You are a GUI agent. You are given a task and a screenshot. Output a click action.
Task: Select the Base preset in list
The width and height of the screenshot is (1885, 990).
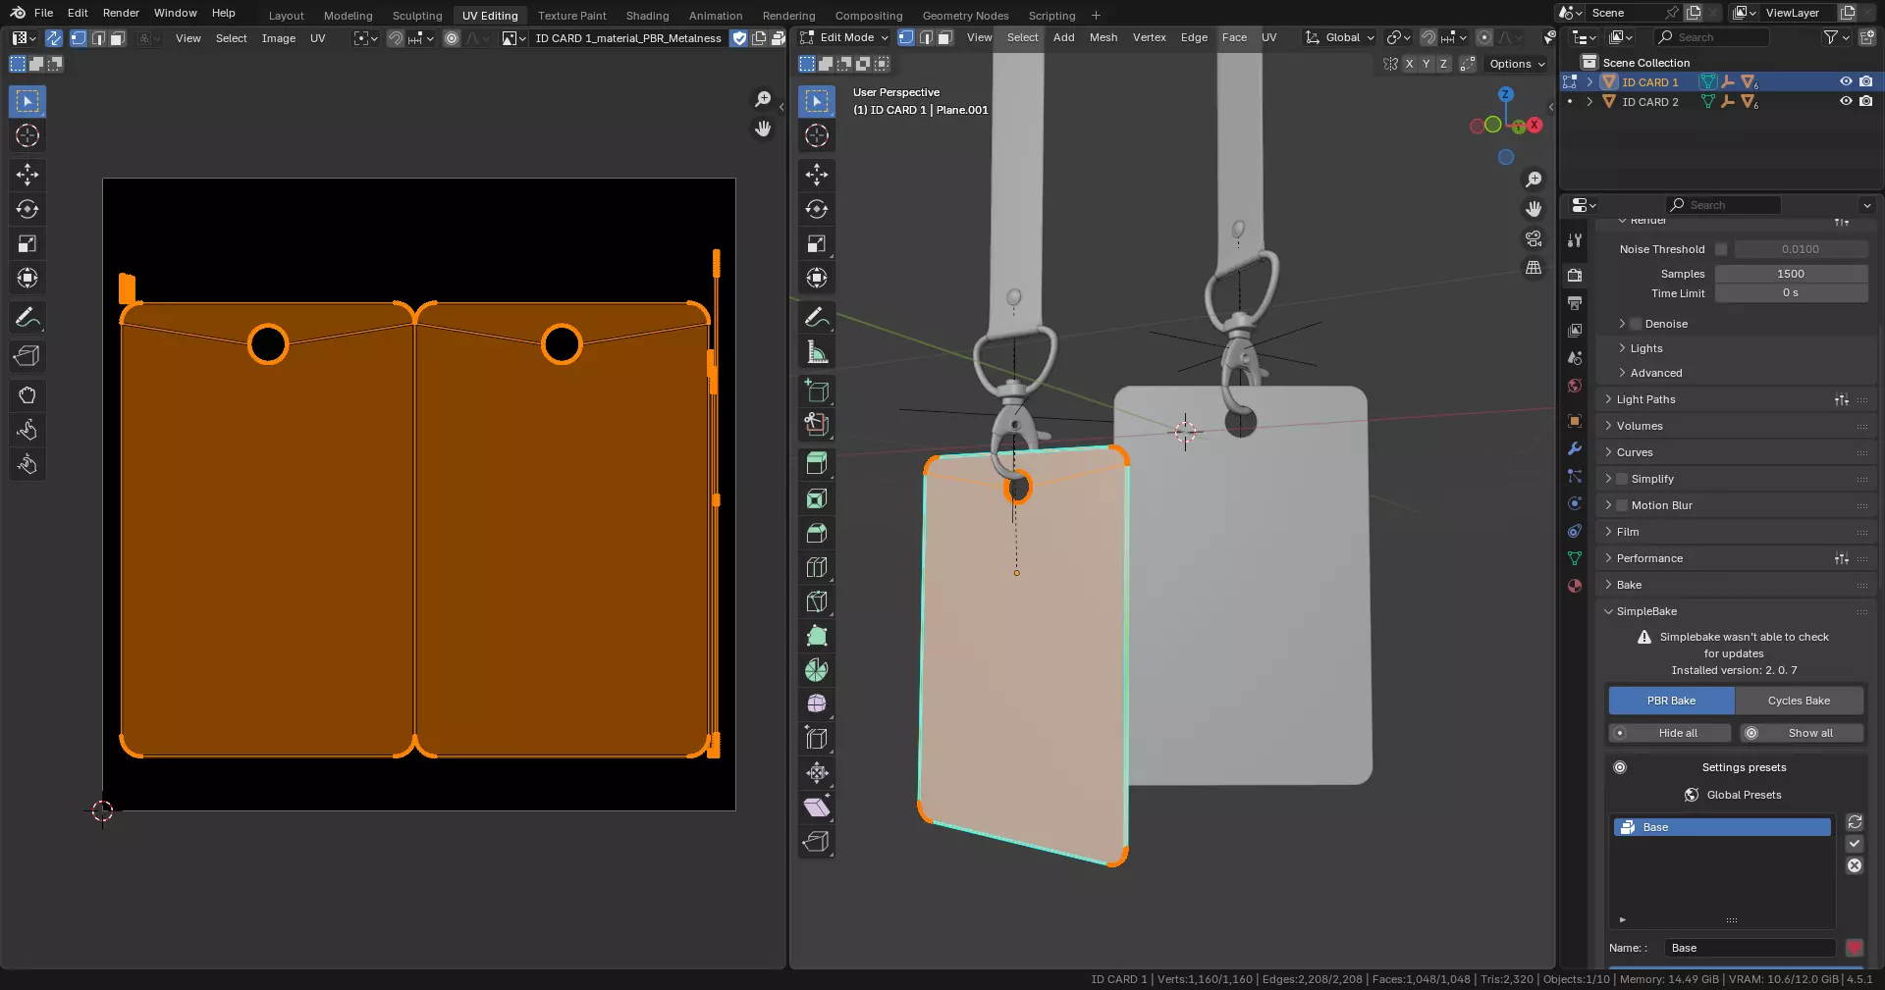tap(1722, 827)
